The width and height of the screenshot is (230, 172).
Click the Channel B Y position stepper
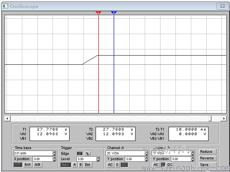tap(193, 159)
